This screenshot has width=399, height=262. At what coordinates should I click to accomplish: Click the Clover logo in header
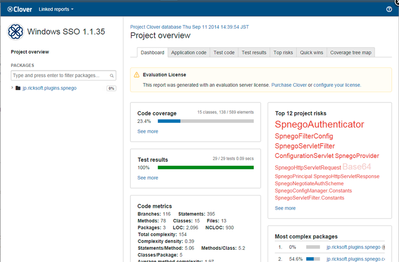(x=20, y=9)
